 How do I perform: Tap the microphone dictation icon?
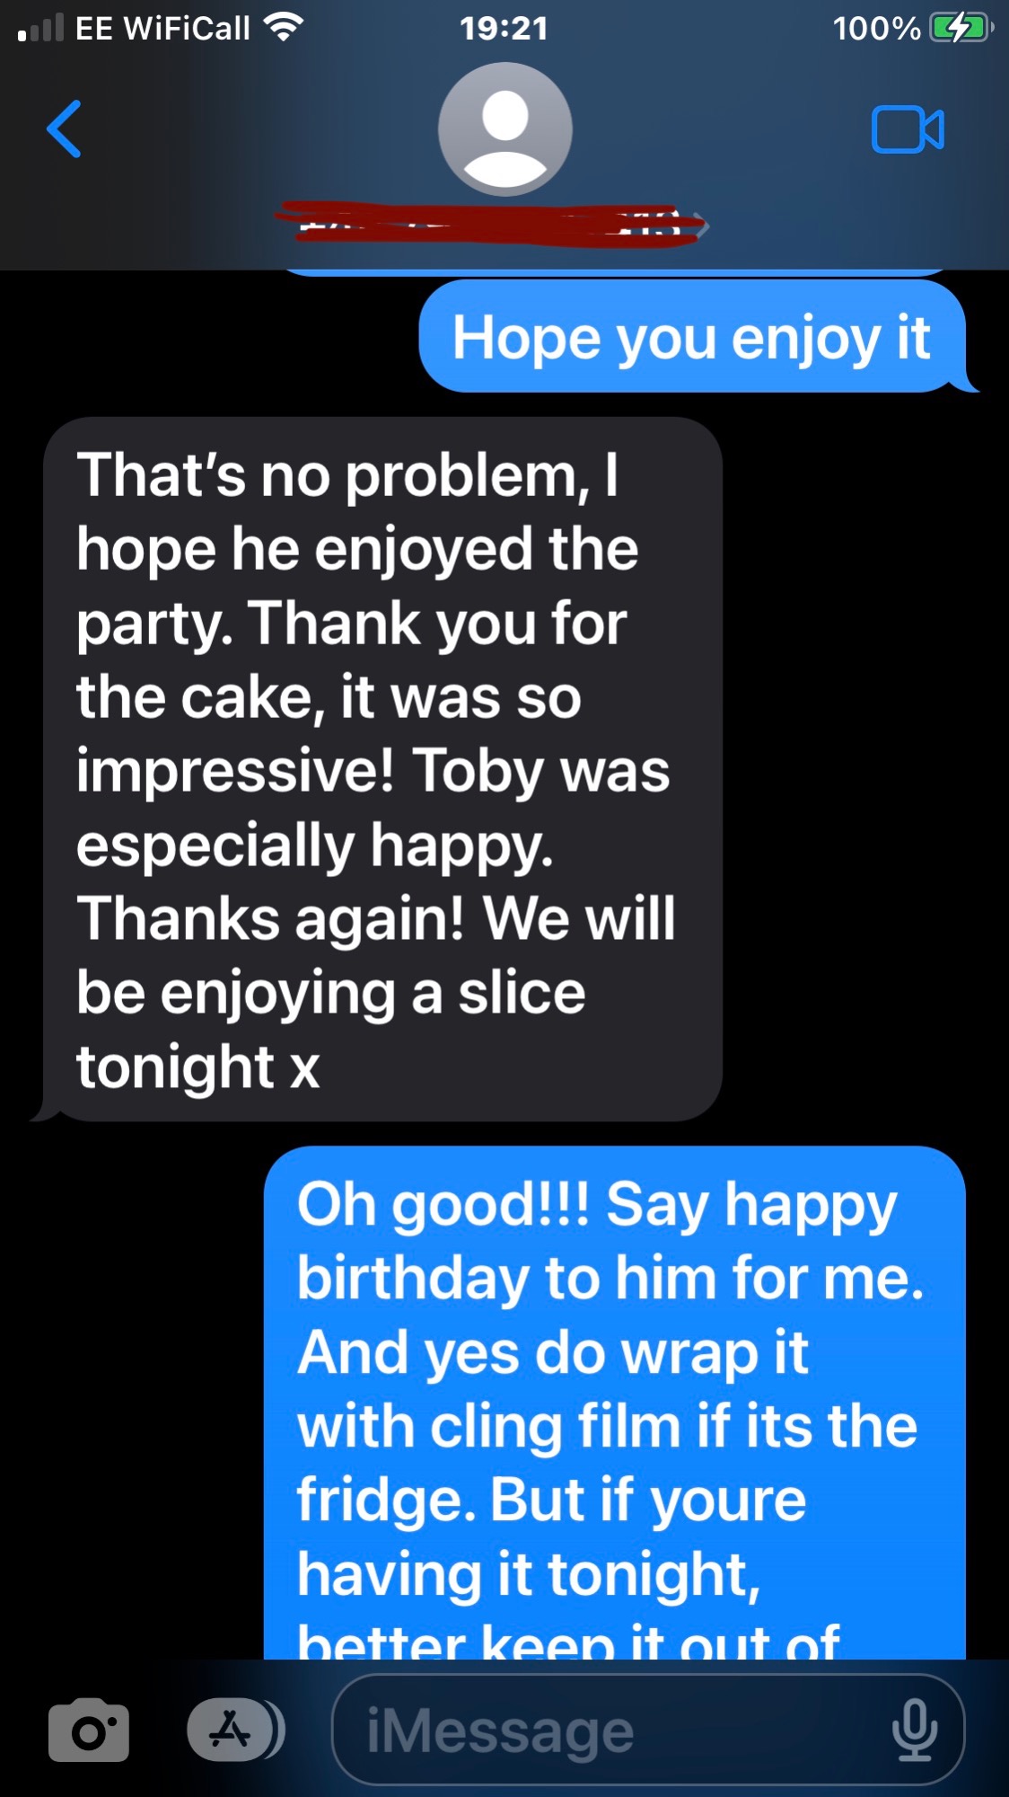(x=915, y=1730)
